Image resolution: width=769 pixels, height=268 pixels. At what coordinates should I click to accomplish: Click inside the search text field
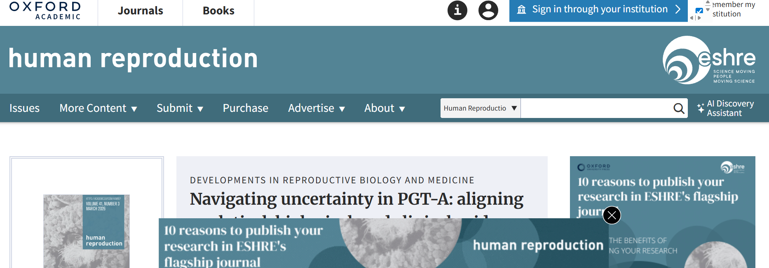coord(596,108)
